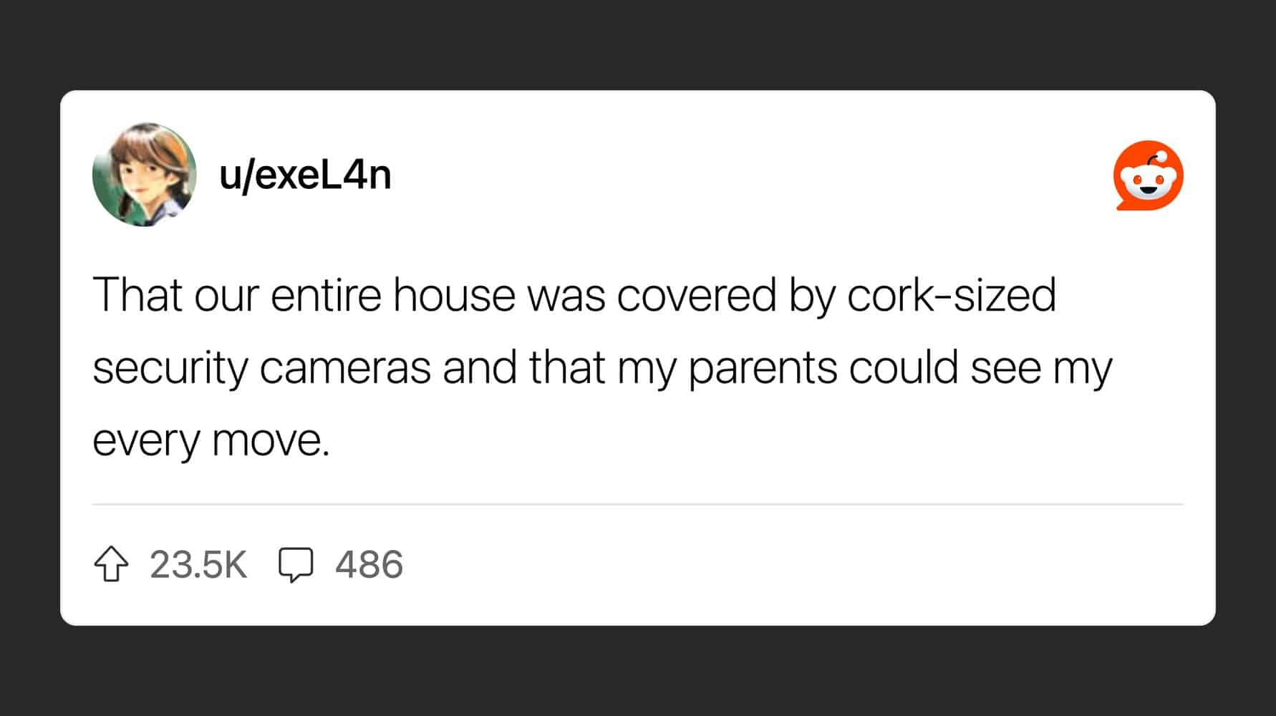
Task: Click the word "That" starting the post
Action: (x=137, y=294)
